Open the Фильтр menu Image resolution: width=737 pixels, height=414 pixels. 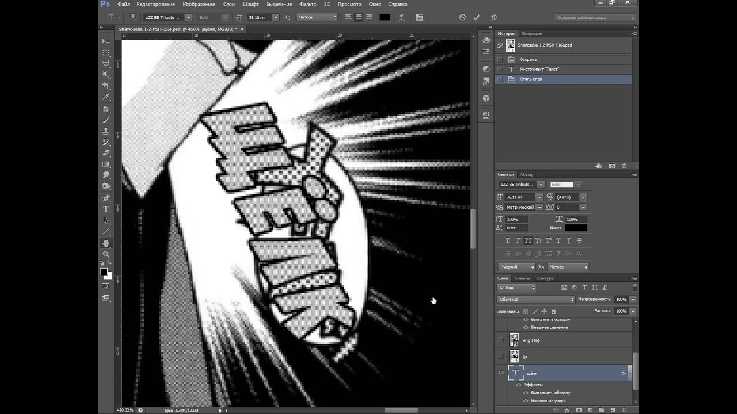pos(308,4)
